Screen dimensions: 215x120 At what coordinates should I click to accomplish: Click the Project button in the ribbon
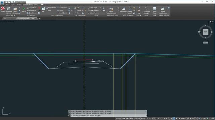point(3,10)
